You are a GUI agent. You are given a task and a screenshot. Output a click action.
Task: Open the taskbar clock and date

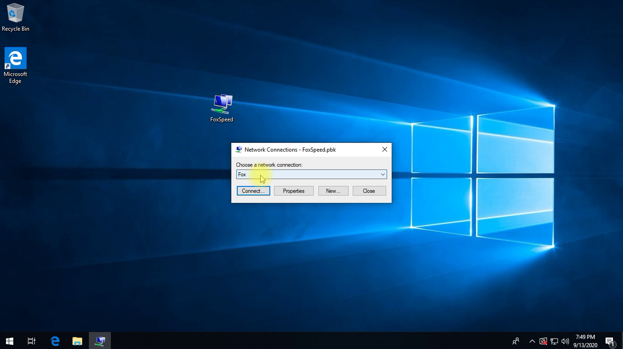coord(585,341)
